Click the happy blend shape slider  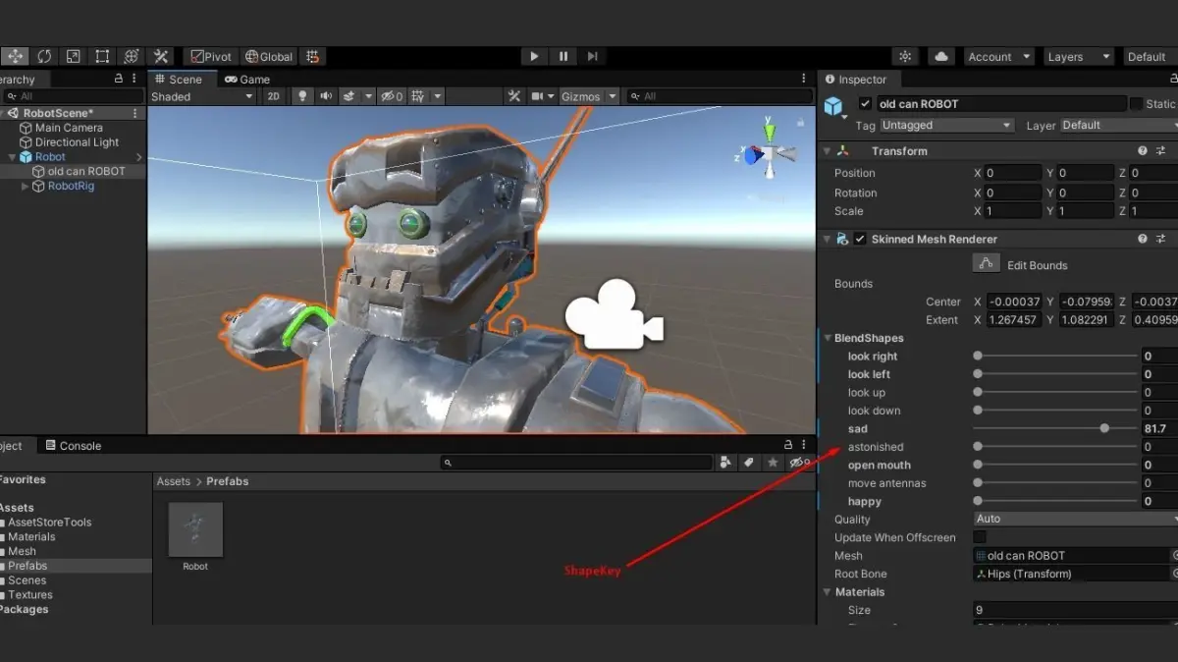[1056, 501]
